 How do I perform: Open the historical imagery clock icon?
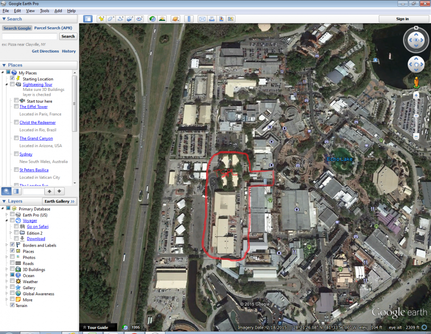[152, 19]
